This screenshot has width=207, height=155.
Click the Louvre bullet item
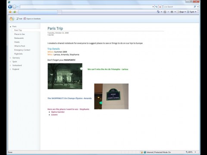coord(54,115)
